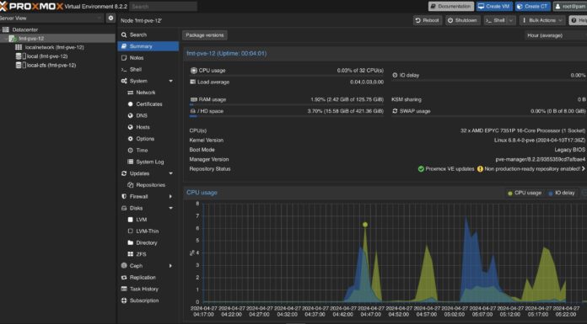Click the Documentation button
This screenshot has height=324, width=587.
[x=451, y=7]
